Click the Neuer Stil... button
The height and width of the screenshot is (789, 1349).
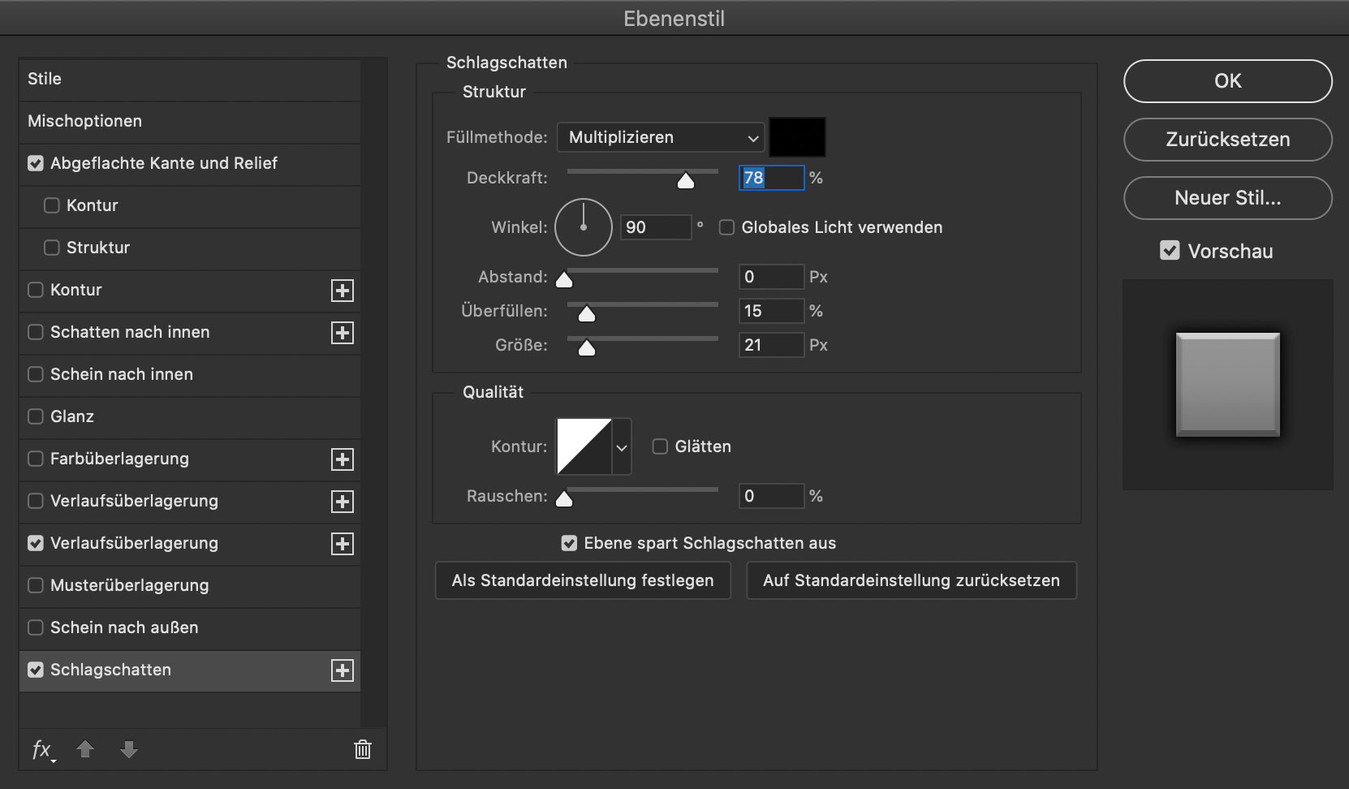(1228, 198)
